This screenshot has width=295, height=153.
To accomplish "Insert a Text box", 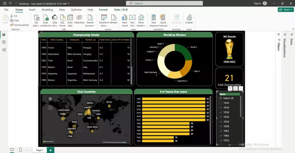I will coord(132,21).
